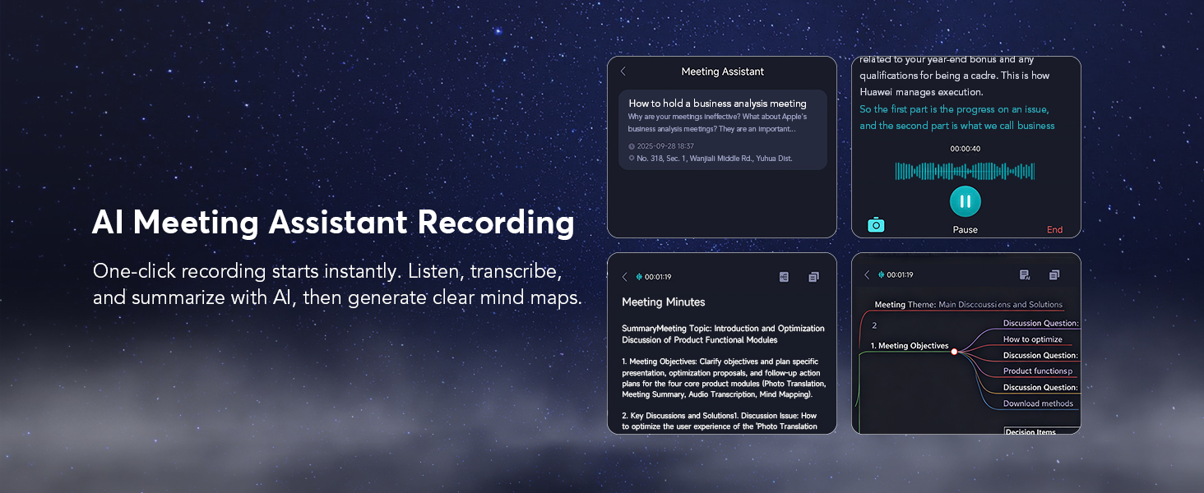Click the teal audio waveform display
Image resolution: width=1204 pixels, height=493 pixels.
(x=966, y=171)
